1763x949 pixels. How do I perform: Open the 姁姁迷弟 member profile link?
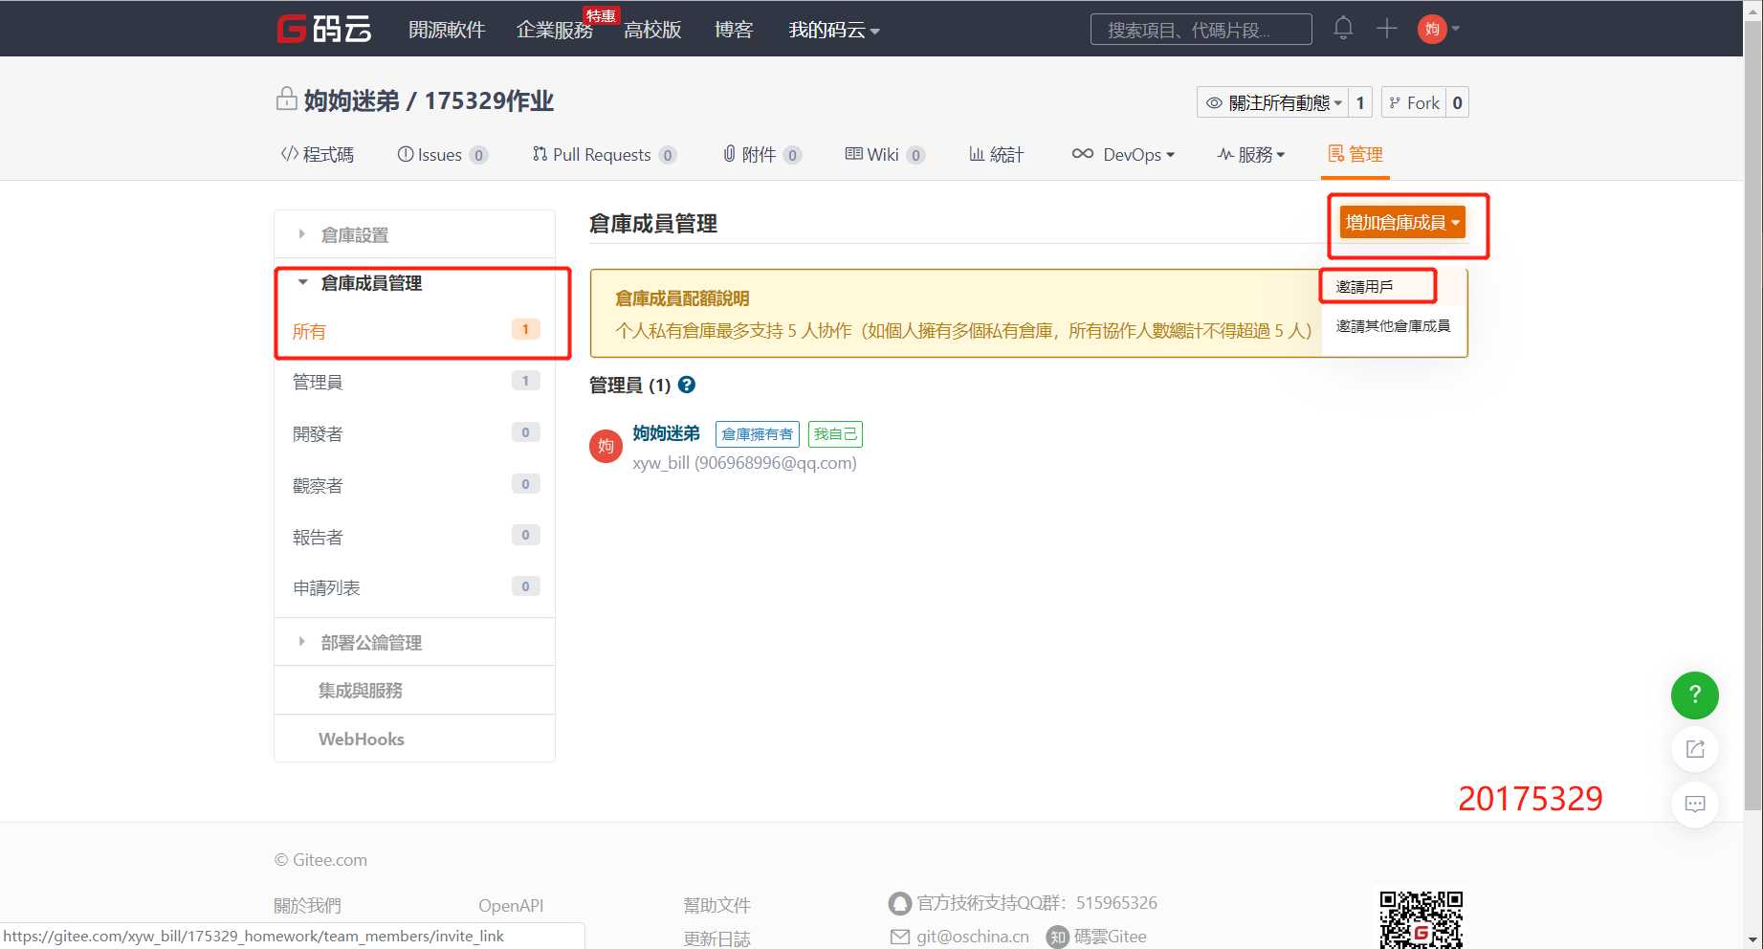point(666,433)
